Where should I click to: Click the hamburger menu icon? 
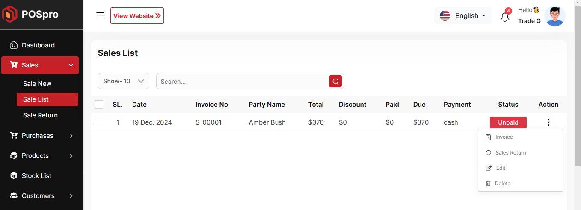coord(100,15)
